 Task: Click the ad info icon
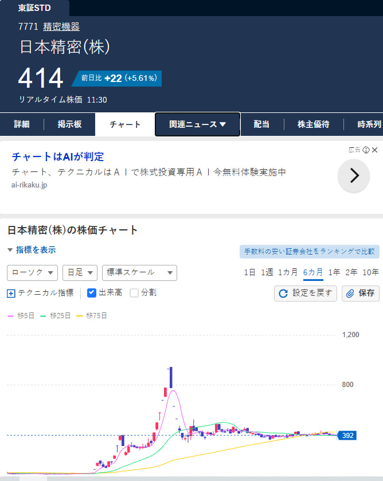pyautogui.click(x=366, y=150)
